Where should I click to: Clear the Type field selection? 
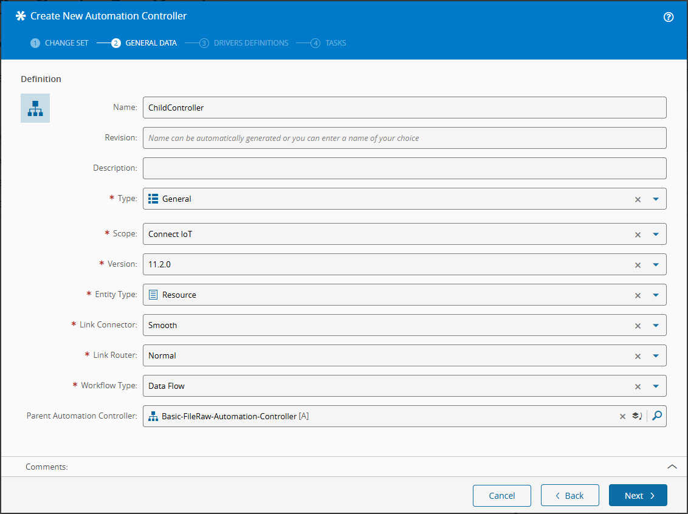(638, 199)
